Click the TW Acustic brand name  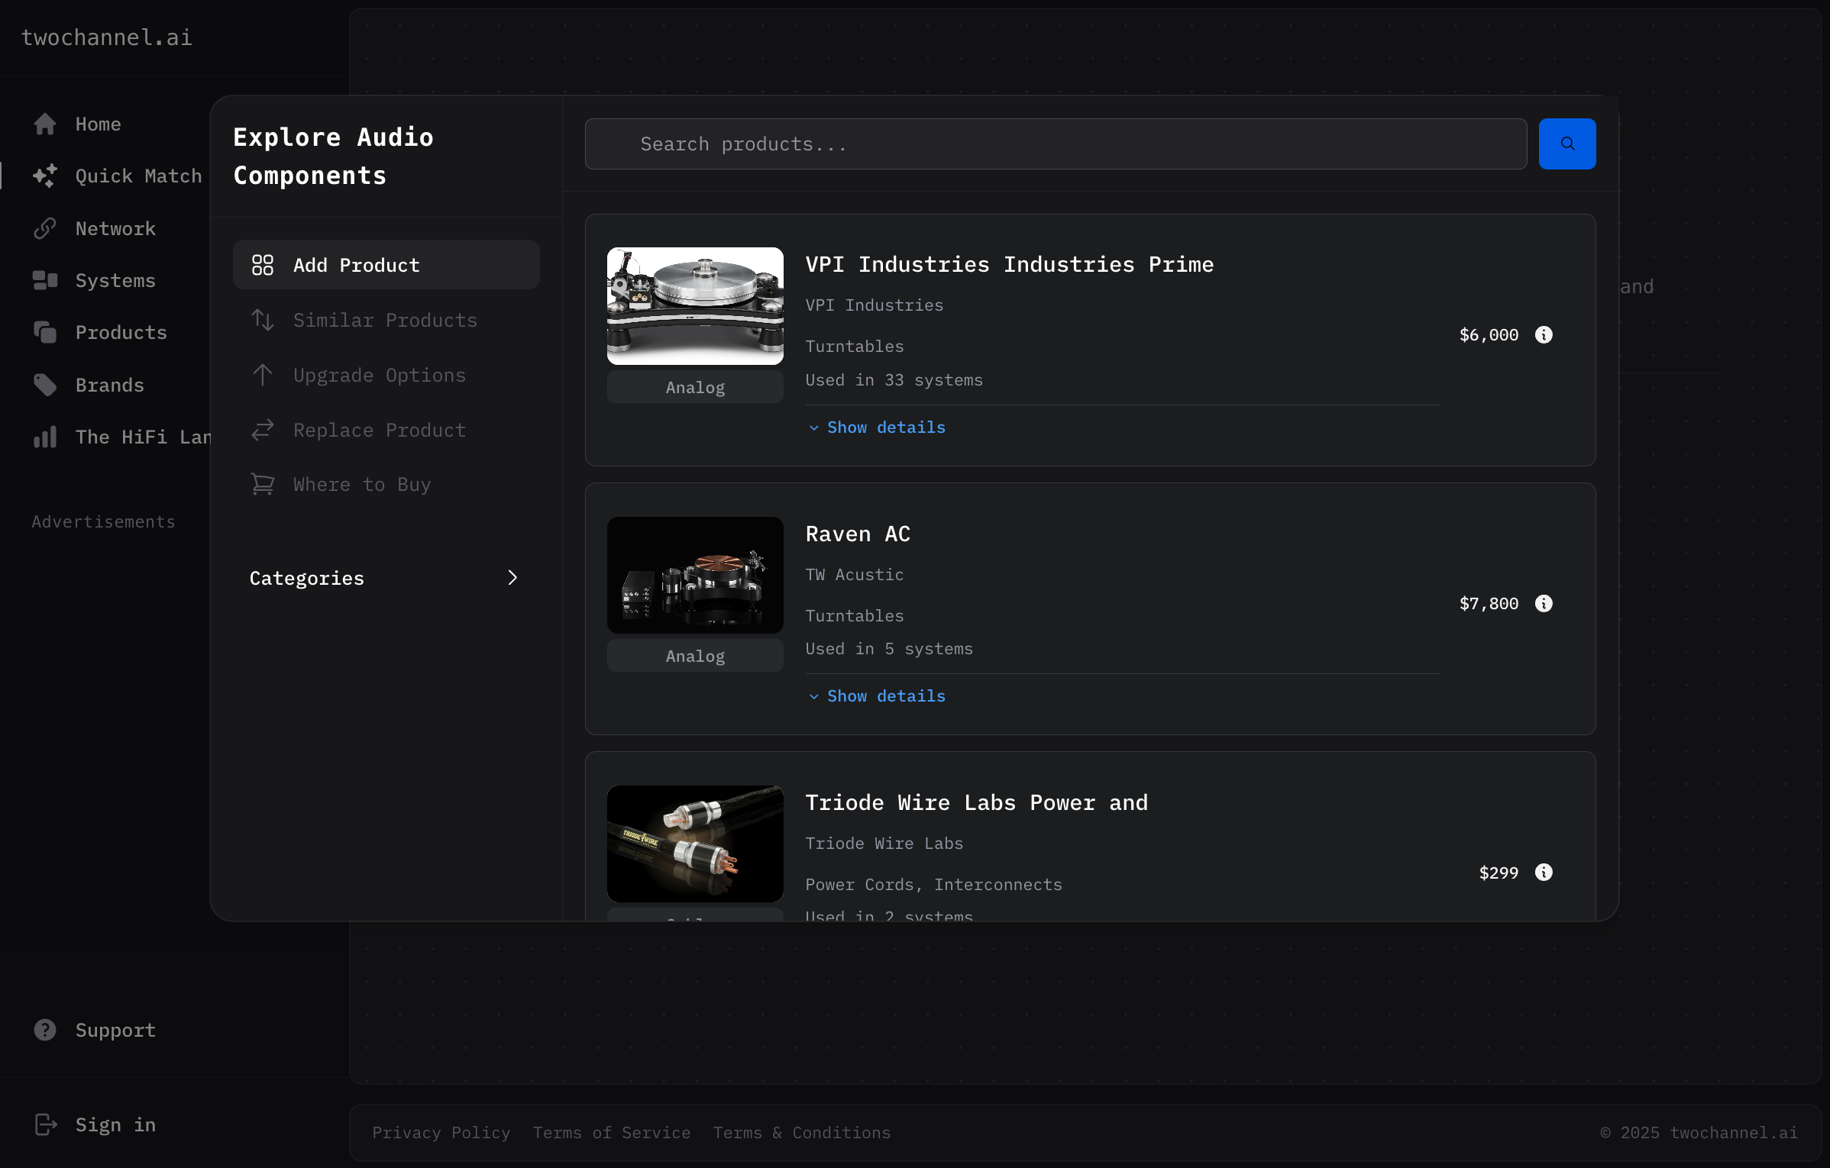[x=854, y=574]
